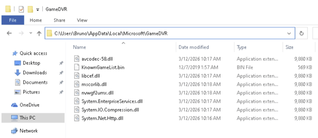Select This PC in navigation pane

click(x=33, y=118)
